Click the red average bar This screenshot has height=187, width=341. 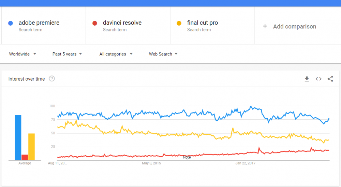[25, 157]
